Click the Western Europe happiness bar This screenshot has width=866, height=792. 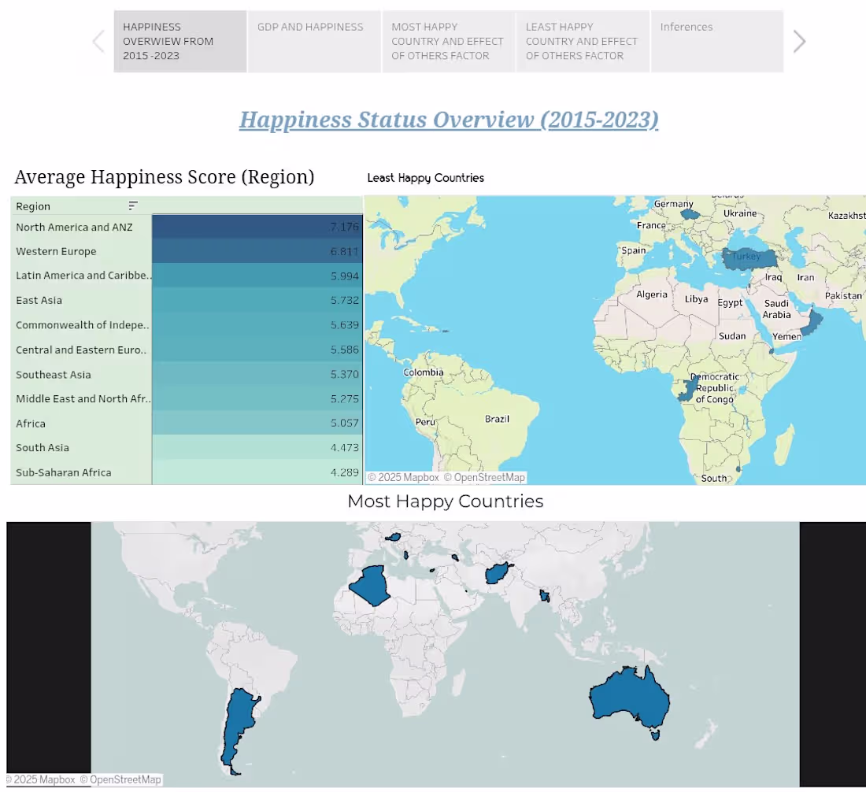click(x=256, y=250)
